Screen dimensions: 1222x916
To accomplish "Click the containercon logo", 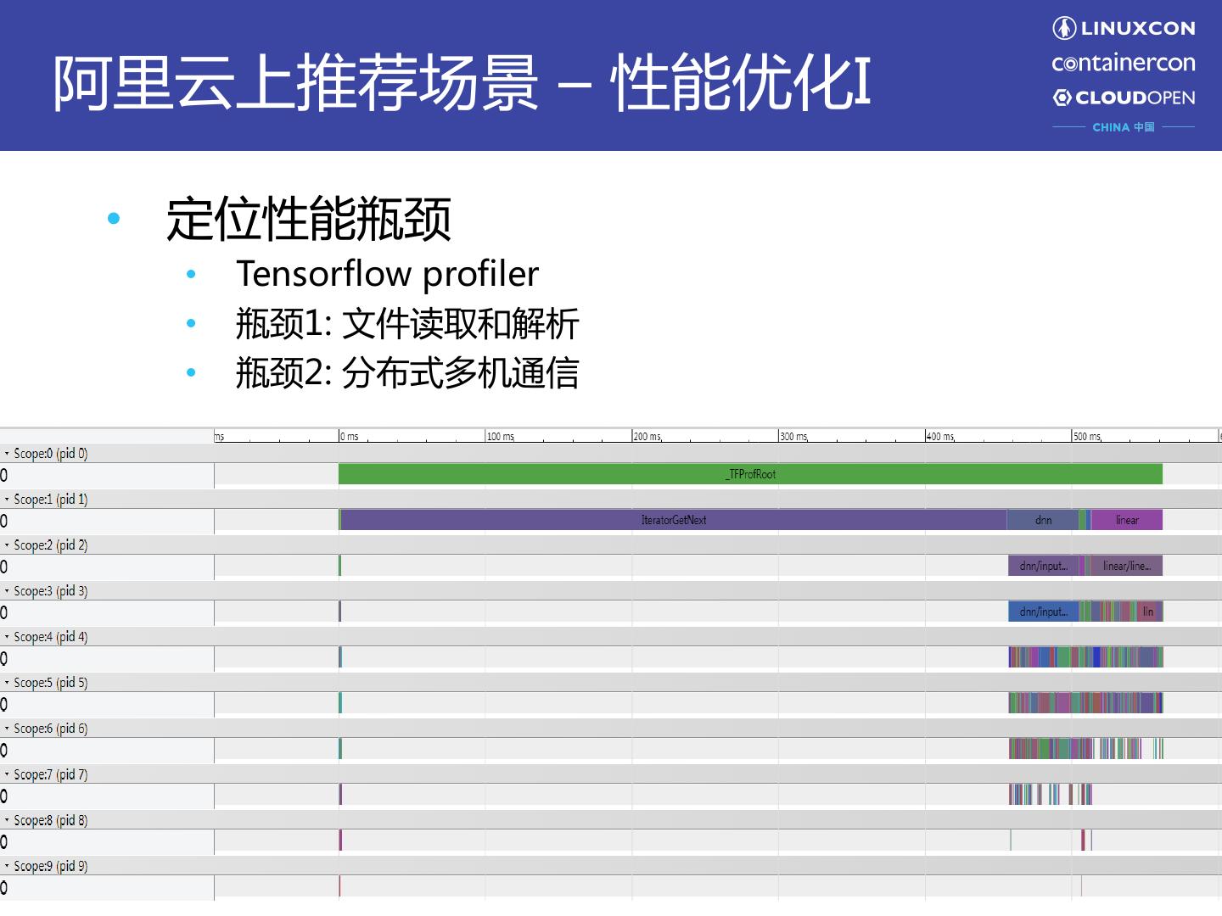I will click(x=1123, y=63).
